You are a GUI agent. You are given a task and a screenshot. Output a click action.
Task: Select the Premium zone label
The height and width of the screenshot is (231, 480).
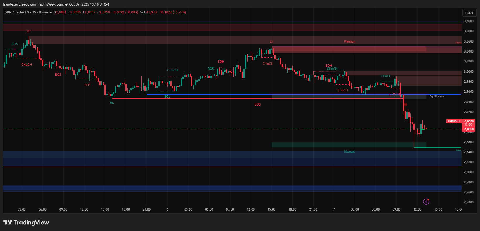pyautogui.click(x=349, y=42)
